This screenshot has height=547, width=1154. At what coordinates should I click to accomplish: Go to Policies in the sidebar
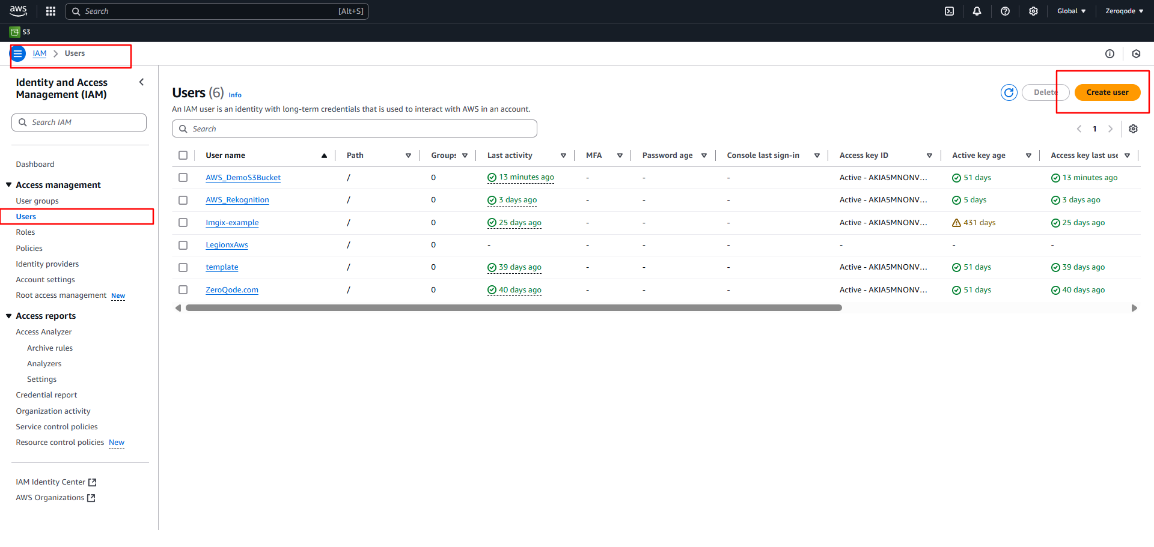pos(29,249)
